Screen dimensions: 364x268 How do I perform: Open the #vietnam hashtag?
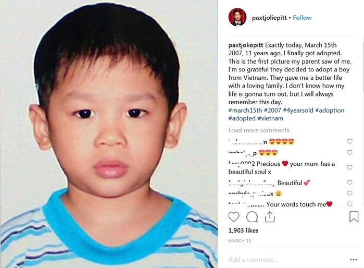pyautogui.click(x=270, y=118)
